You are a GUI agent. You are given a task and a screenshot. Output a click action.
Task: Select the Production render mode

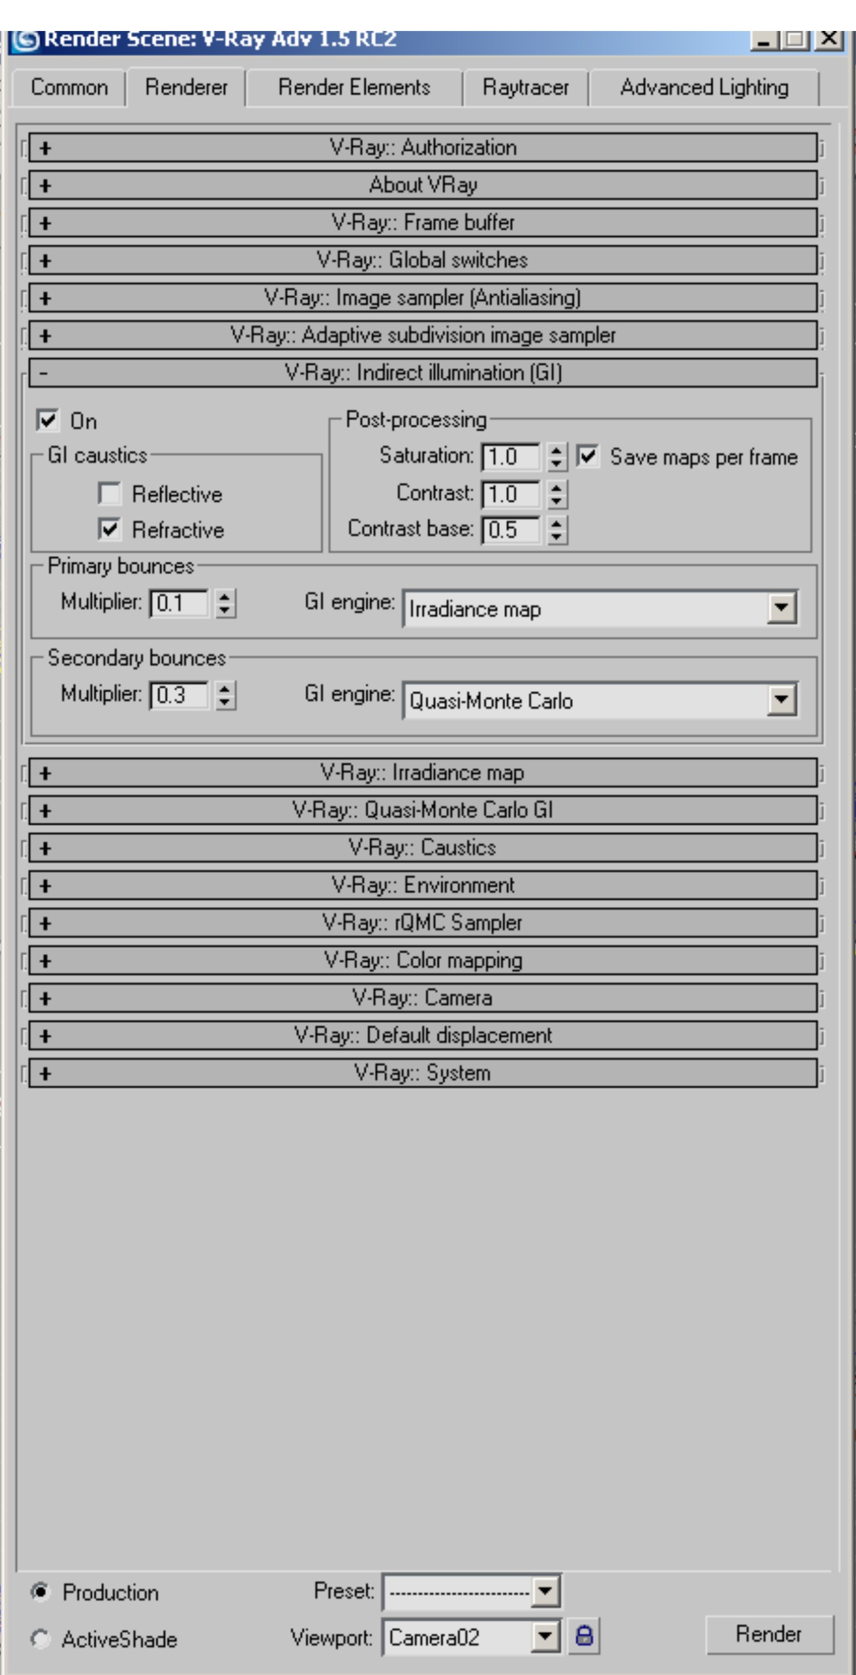[x=40, y=1591]
